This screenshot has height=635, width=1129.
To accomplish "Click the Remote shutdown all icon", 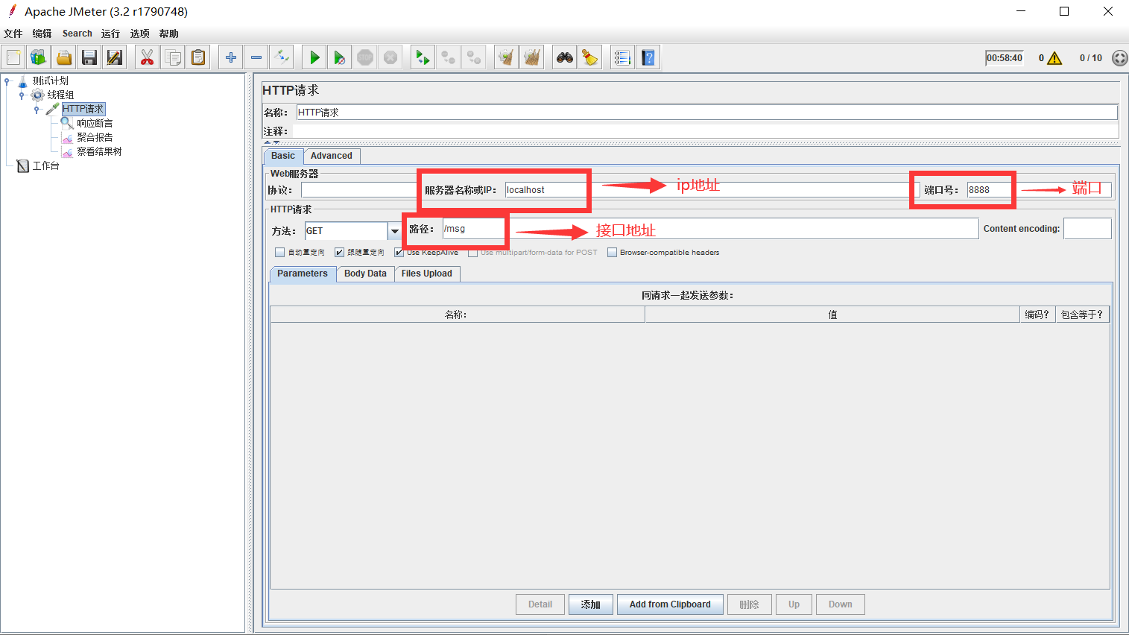I will (x=474, y=57).
